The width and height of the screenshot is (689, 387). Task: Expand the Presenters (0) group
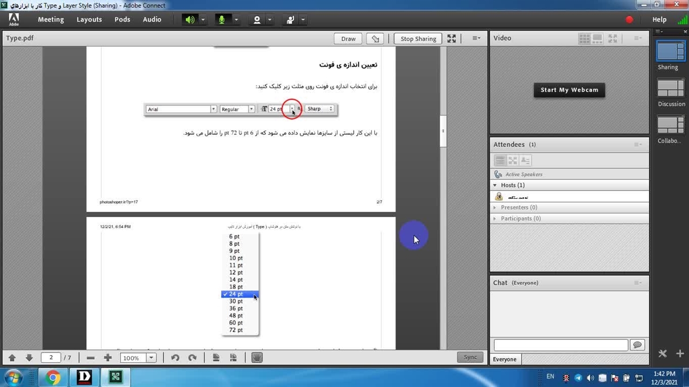coord(495,207)
